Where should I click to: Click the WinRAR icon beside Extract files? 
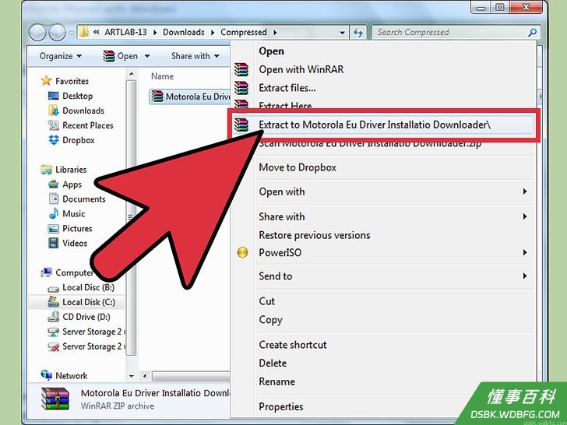pyautogui.click(x=241, y=88)
